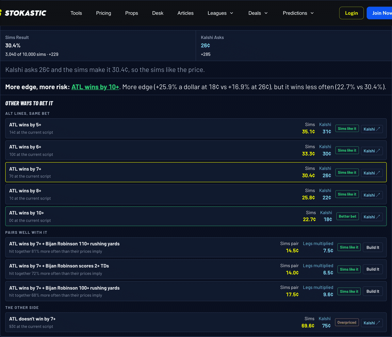Screen dimensions: 392x337
Task: Click the Join Now button
Action: tap(379, 13)
